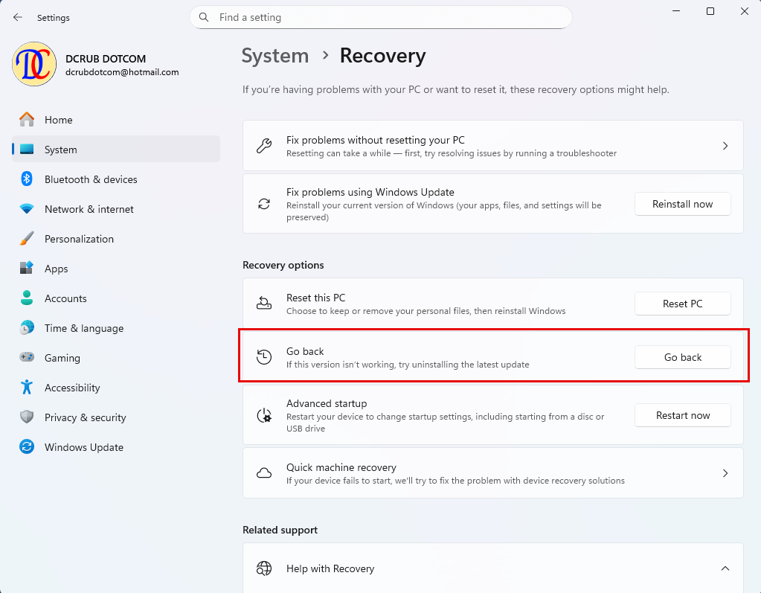
Task: Click the Accounts person icon
Action: coord(27,298)
